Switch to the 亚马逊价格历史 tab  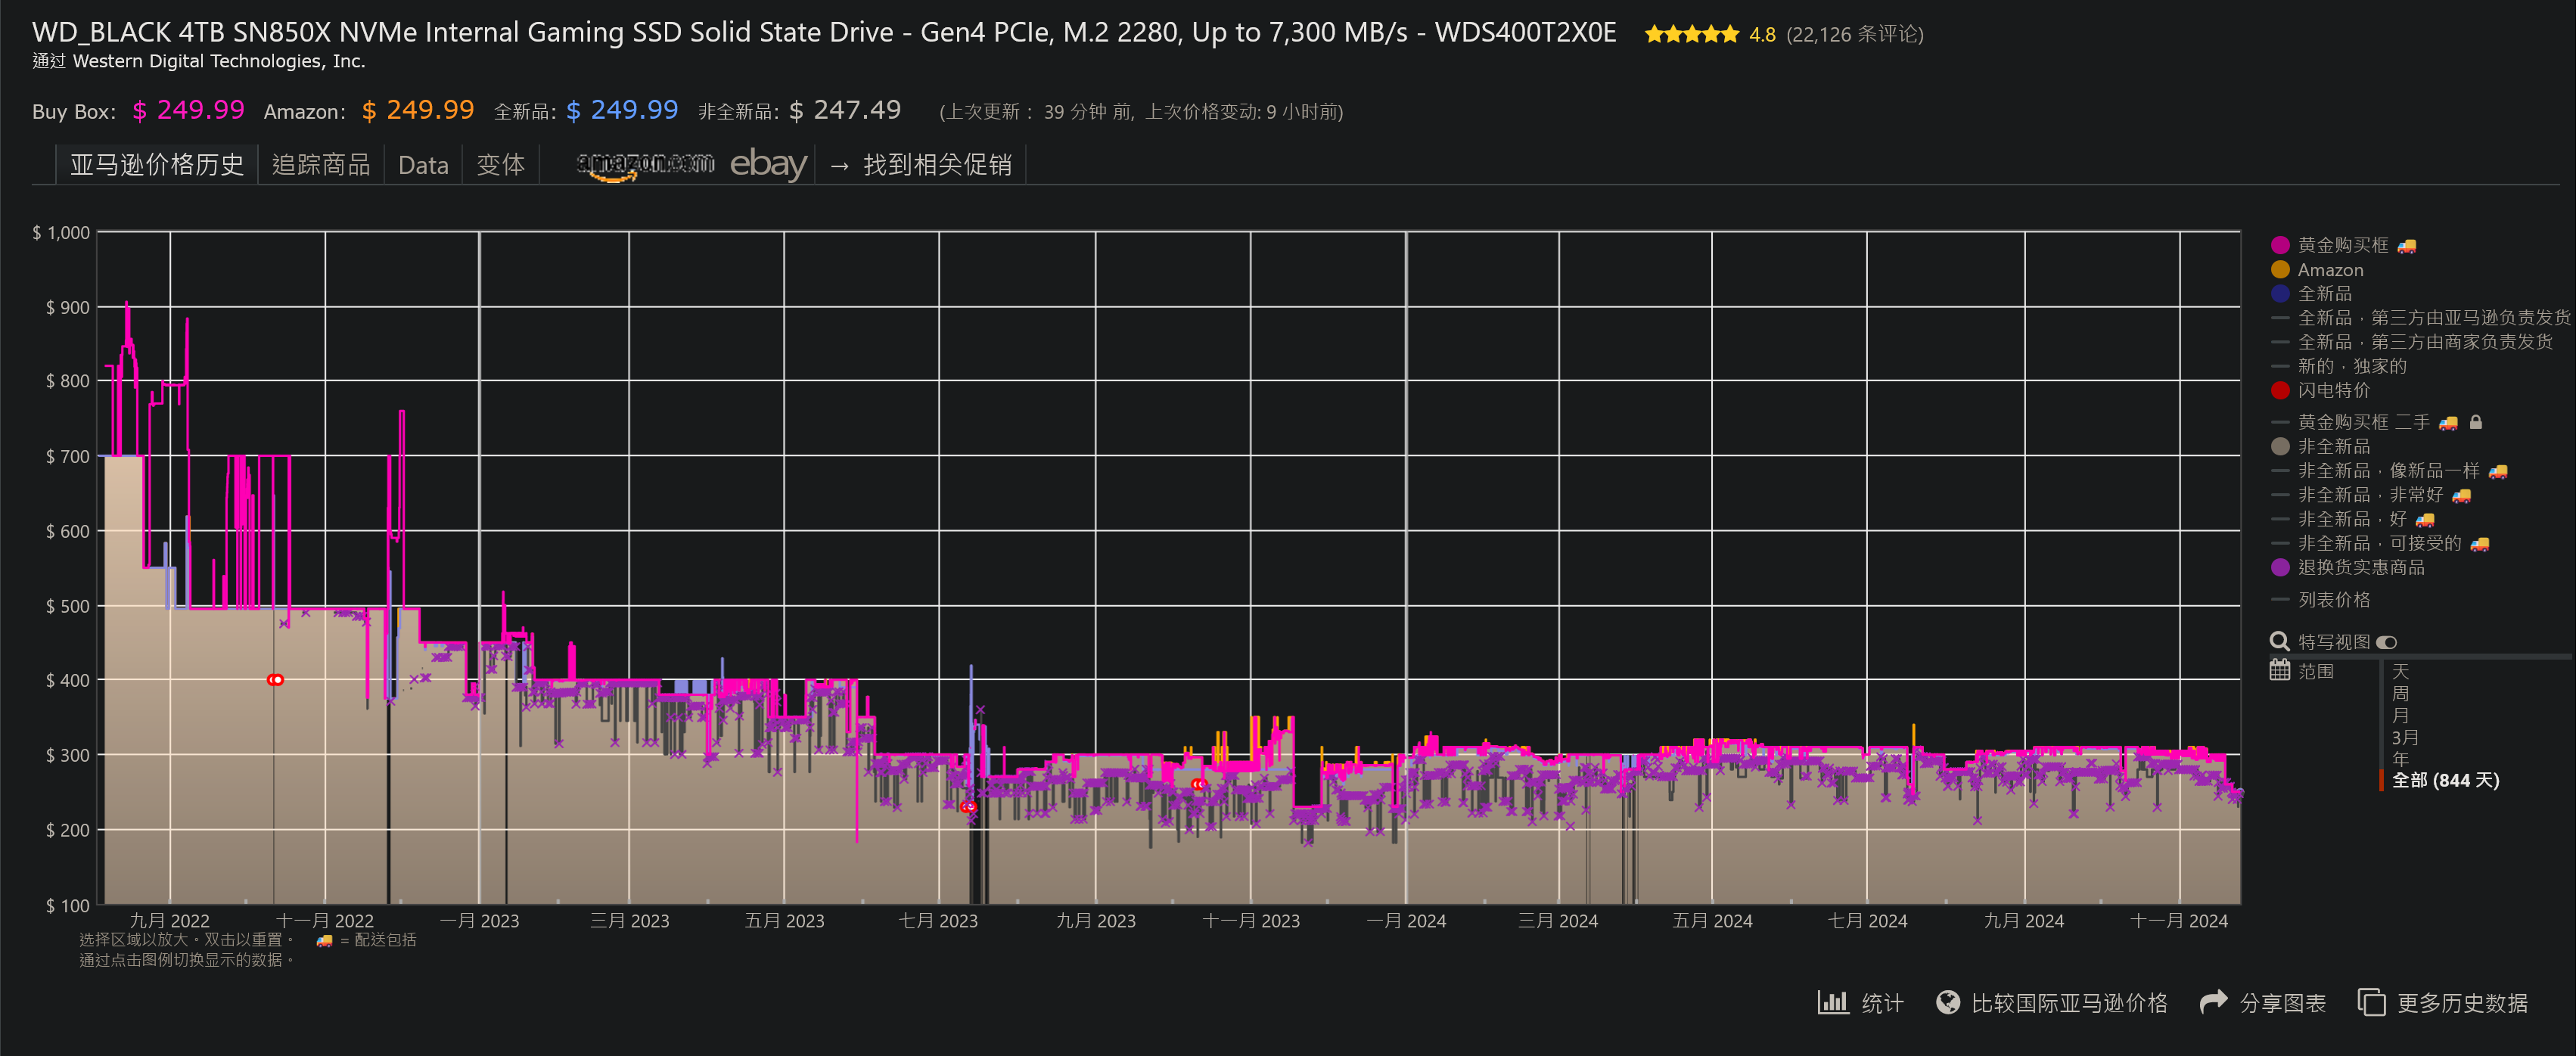coord(157,164)
